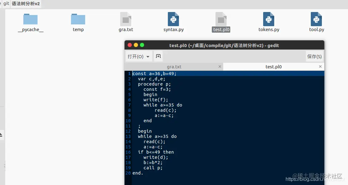Screen dimensions: 348x185
Task: Click the git path breadcrumb
Action: click(x=6, y=4)
